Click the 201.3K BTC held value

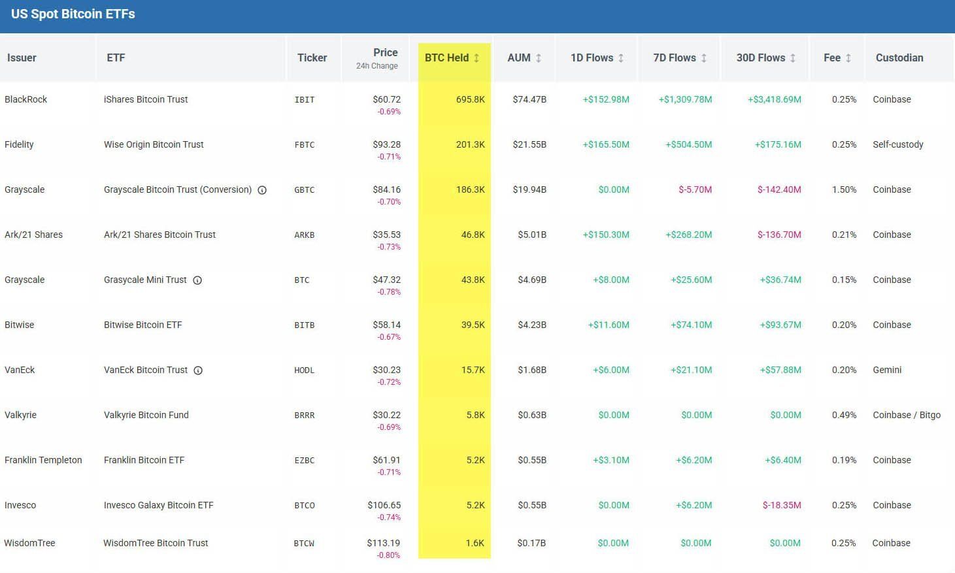[x=471, y=144]
